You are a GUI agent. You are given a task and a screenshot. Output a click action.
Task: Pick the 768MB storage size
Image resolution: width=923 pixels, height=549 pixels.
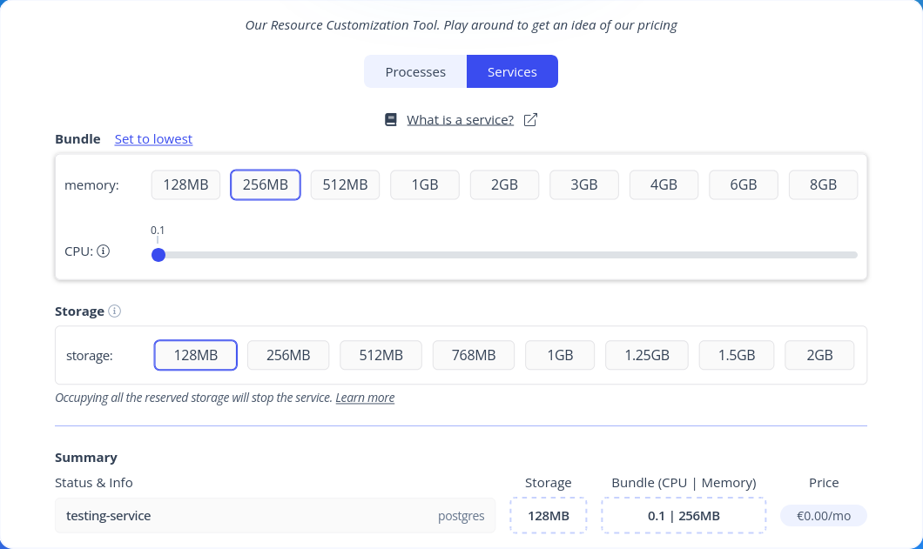(x=474, y=355)
